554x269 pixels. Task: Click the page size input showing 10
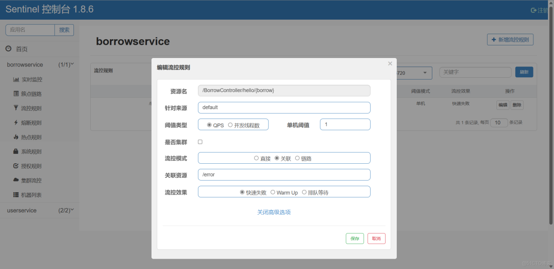click(x=499, y=123)
